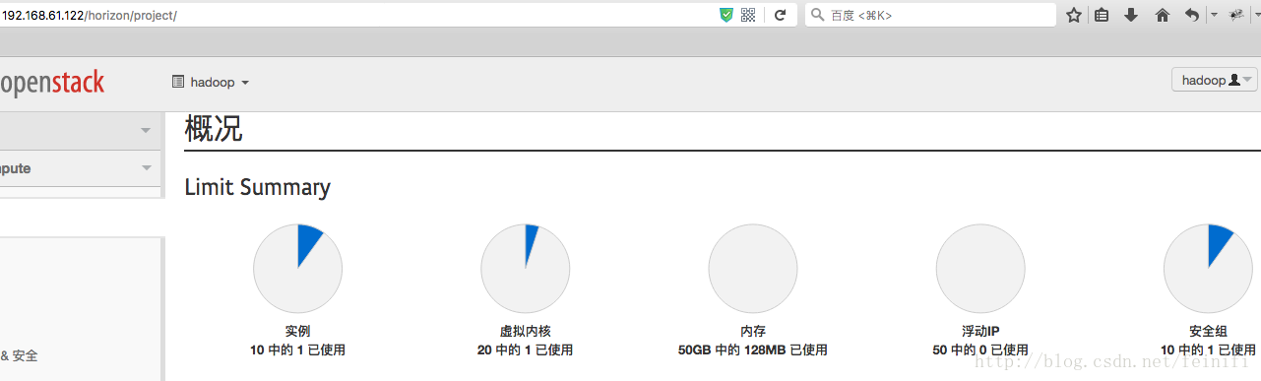
Task: Click the bug extension icon
Action: 1237,15
